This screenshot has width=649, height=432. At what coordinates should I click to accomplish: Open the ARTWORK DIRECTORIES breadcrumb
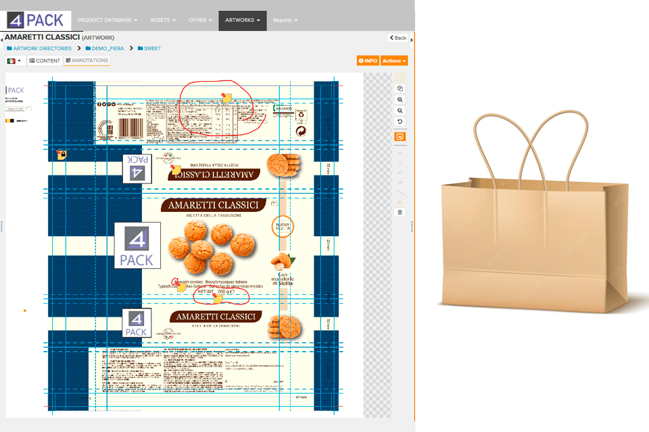click(x=39, y=49)
